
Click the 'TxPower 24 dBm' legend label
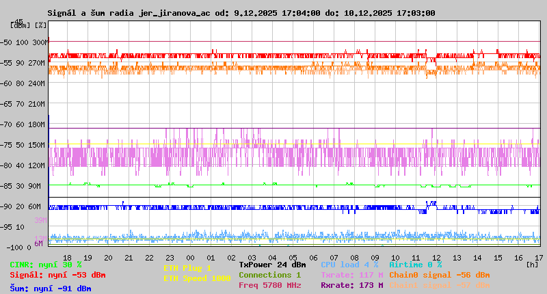(272, 265)
